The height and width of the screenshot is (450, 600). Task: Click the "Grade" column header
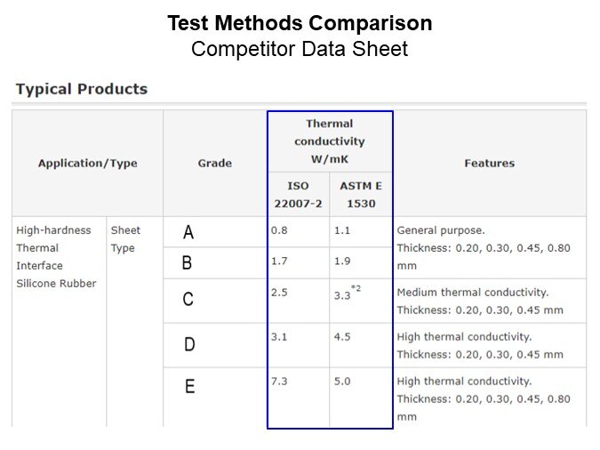tap(214, 164)
